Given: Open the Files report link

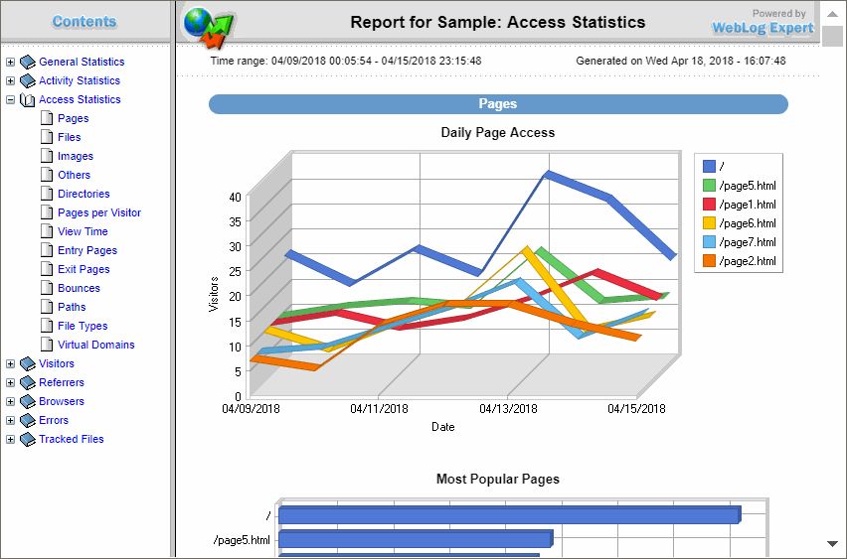Looking at the screenshot, I should [70, 138].
